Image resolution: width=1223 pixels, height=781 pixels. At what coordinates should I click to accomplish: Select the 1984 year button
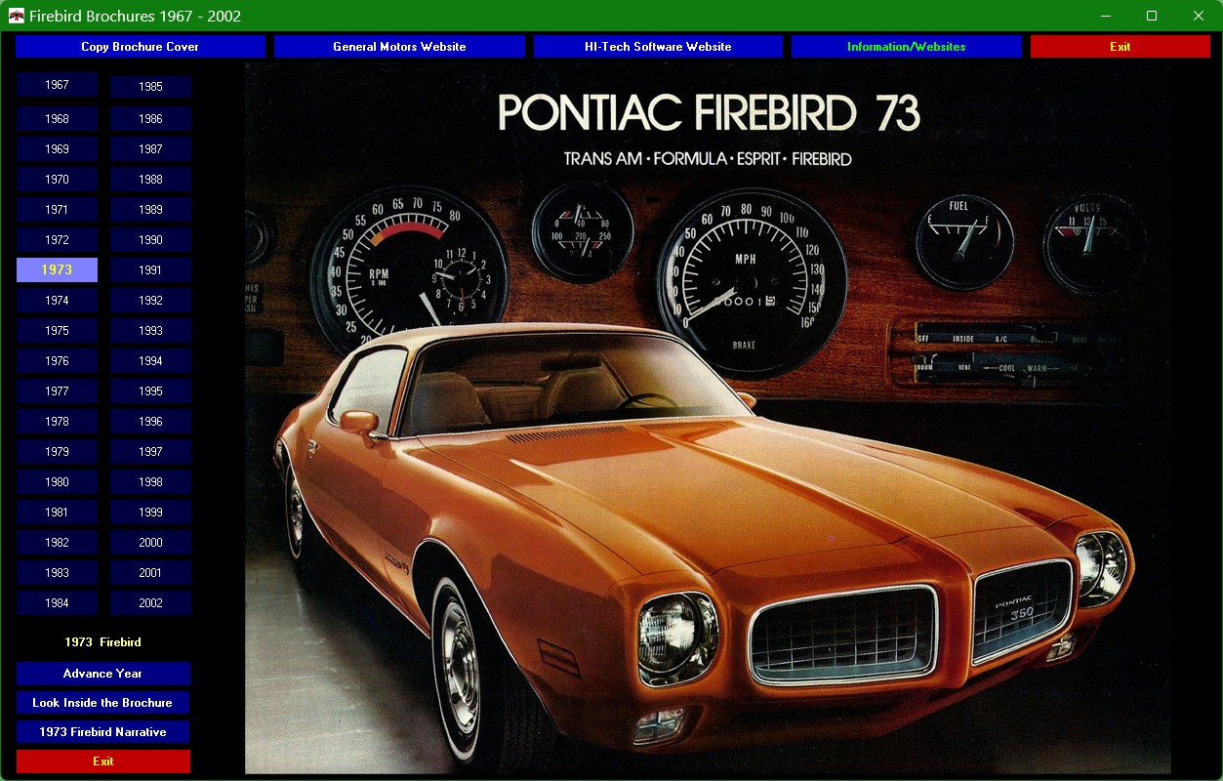click(57, 603)
